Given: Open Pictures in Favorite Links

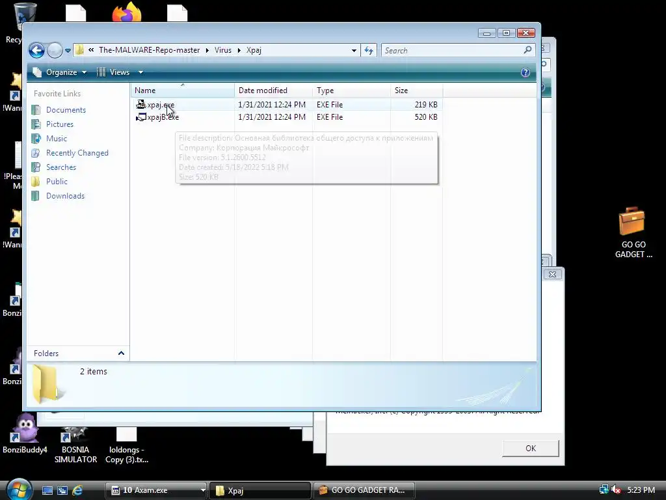Looking at the screenshot, I should [59, 124].
